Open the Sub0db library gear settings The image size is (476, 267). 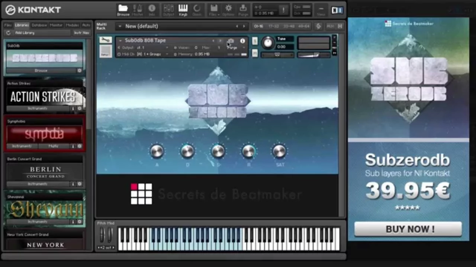(80, 70)
